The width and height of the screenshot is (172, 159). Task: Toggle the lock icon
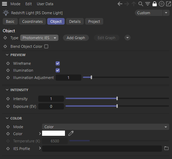155,4
